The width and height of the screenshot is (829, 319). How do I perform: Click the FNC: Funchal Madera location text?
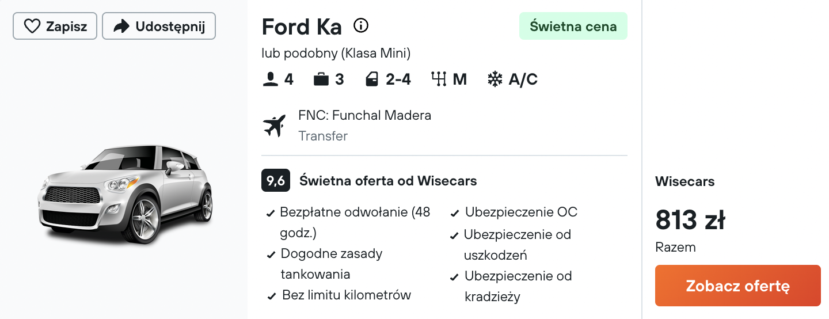pos(364,115)
